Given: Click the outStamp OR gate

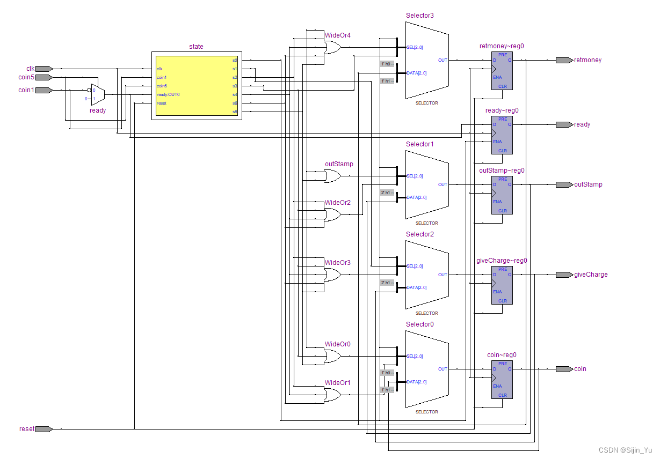Looking at the screenshot, I should tap(332, 176).
